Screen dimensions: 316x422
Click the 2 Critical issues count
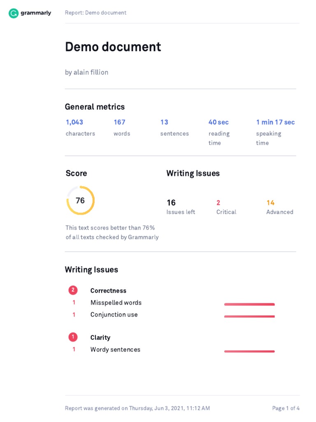(x=218, y=203)
